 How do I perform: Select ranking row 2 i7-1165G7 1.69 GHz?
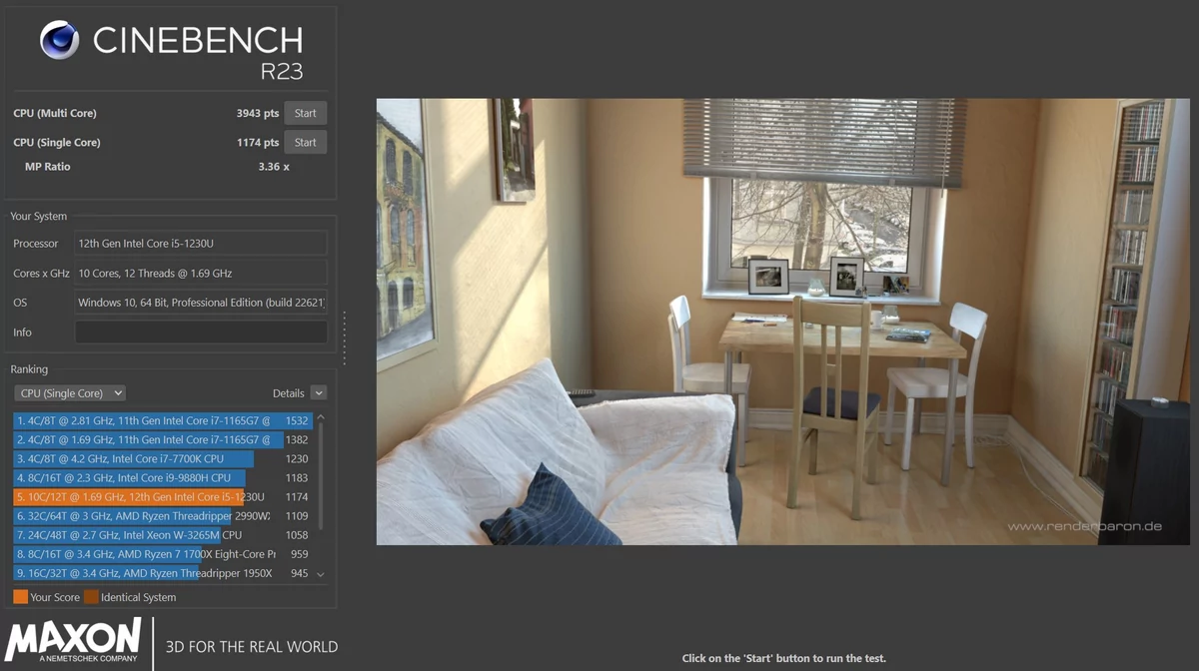coord(163,440)
